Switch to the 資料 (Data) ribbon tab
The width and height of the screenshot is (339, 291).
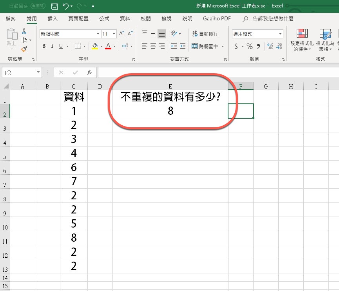125,18
